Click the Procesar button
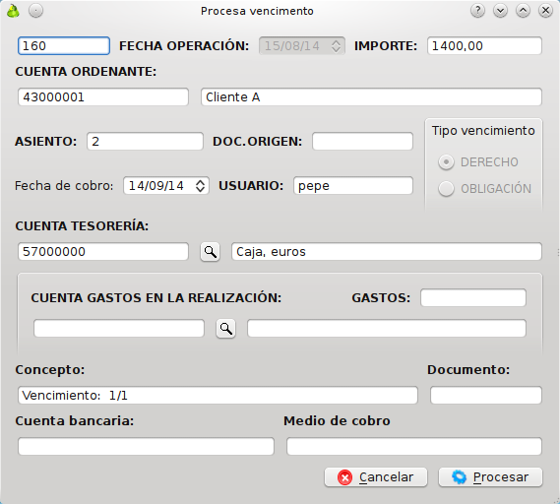This screenshot has width=560, height=504. click(x=490, y=477)
